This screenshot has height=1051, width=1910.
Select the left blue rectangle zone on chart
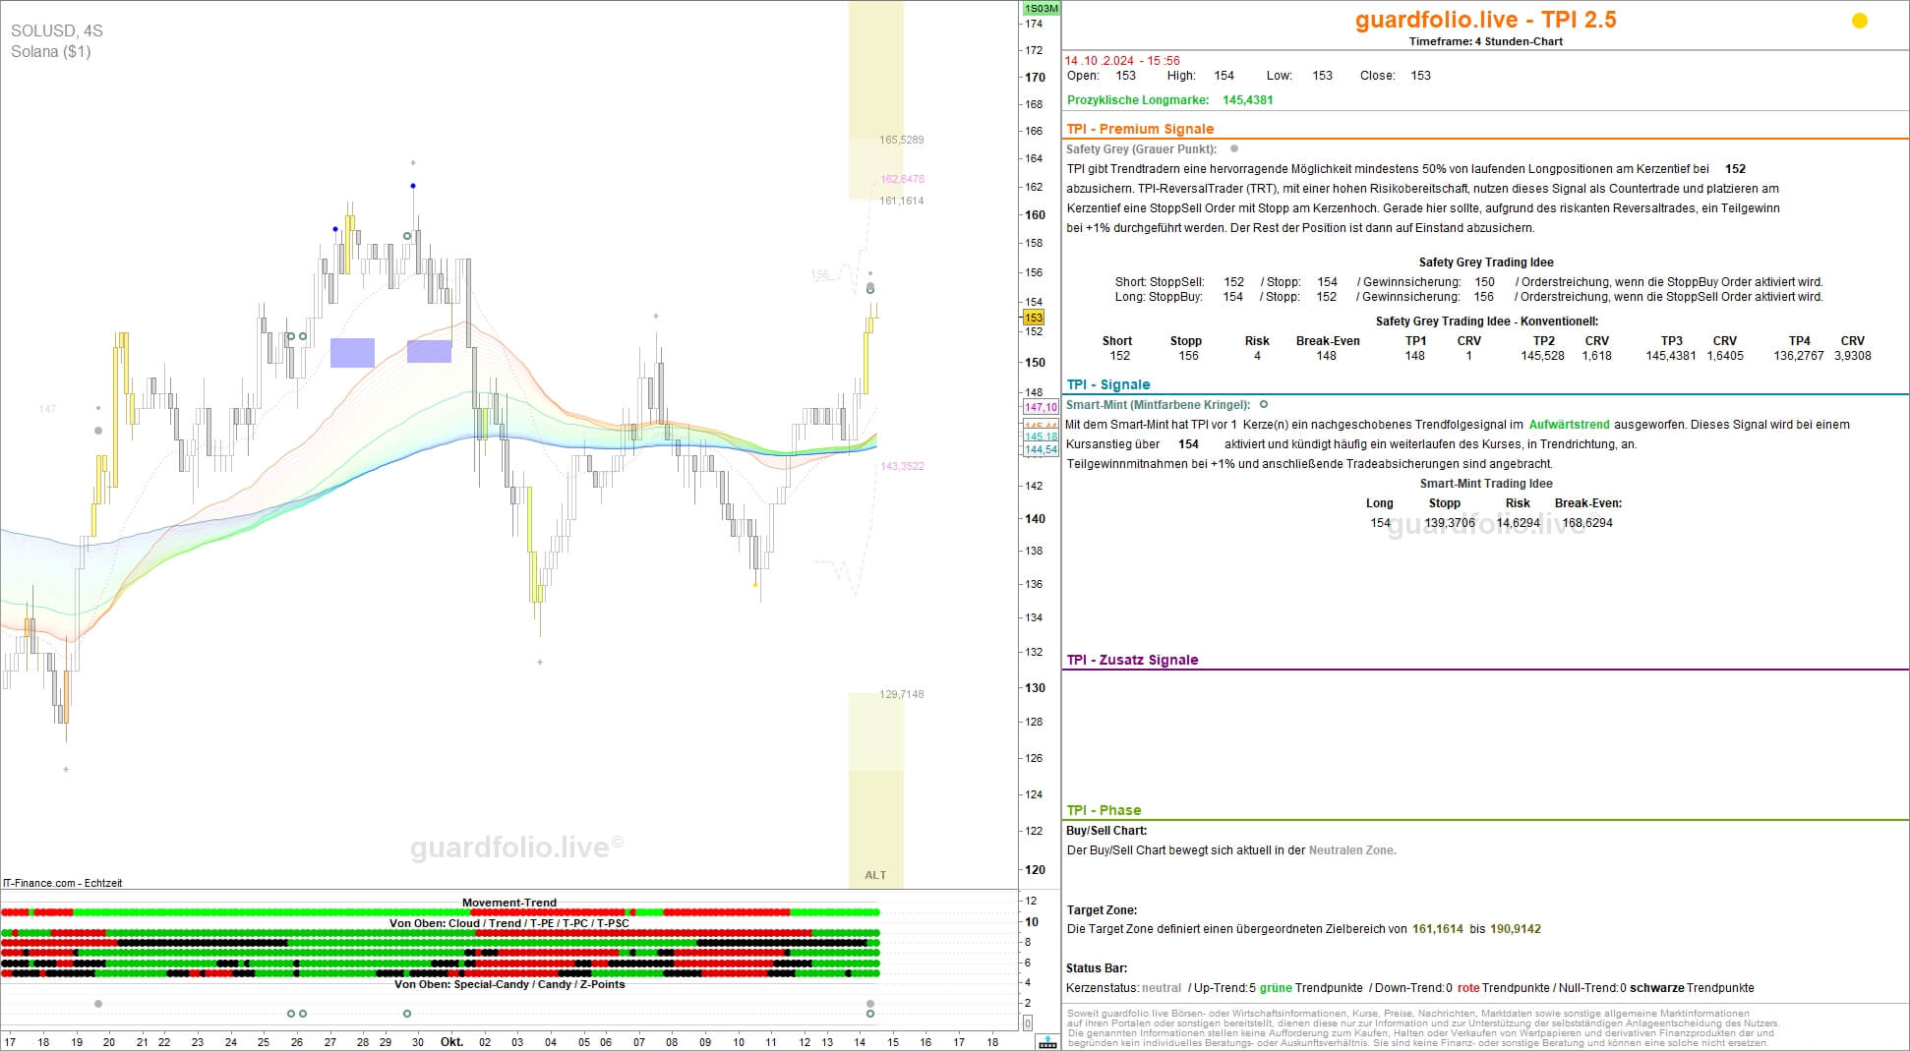352,352
